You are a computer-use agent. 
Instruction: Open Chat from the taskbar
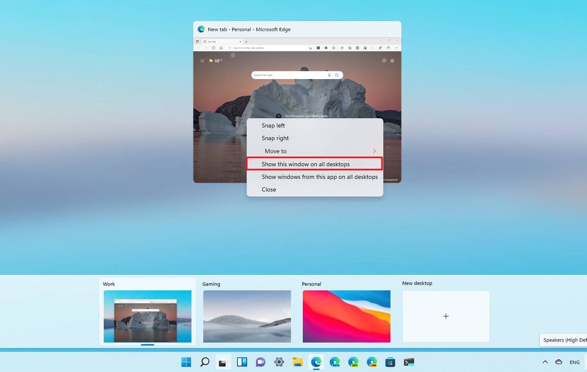tap(260, 362)
